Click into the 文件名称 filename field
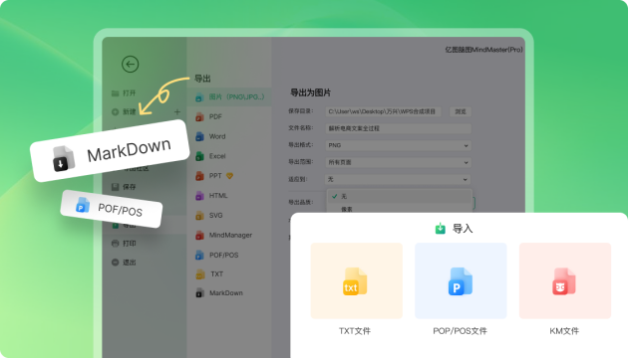Viewport: 628px width, 358px height. click(398, 128)
